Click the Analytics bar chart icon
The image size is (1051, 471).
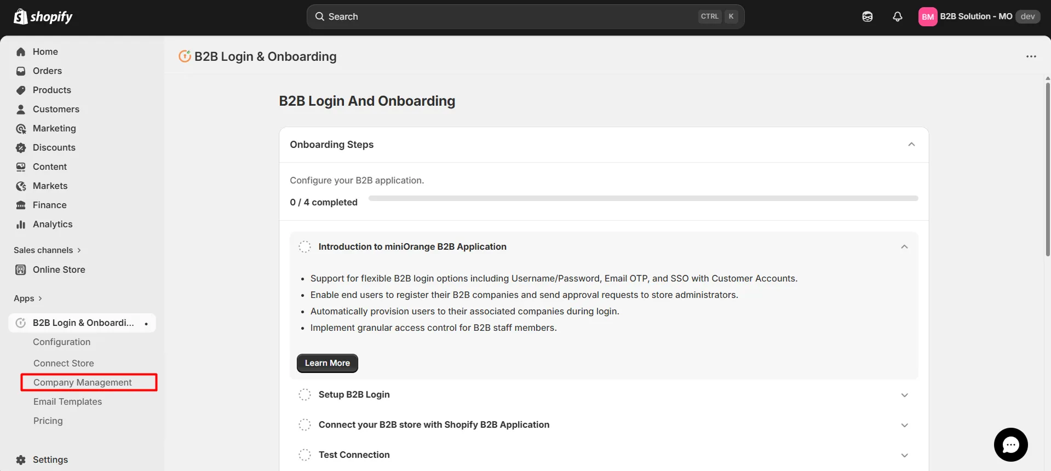21,224
